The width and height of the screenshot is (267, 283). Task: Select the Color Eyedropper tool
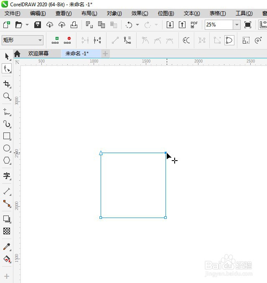click(7, 247)
